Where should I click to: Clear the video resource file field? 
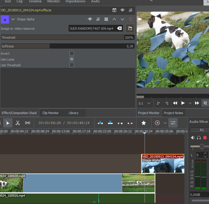(119, 28)
